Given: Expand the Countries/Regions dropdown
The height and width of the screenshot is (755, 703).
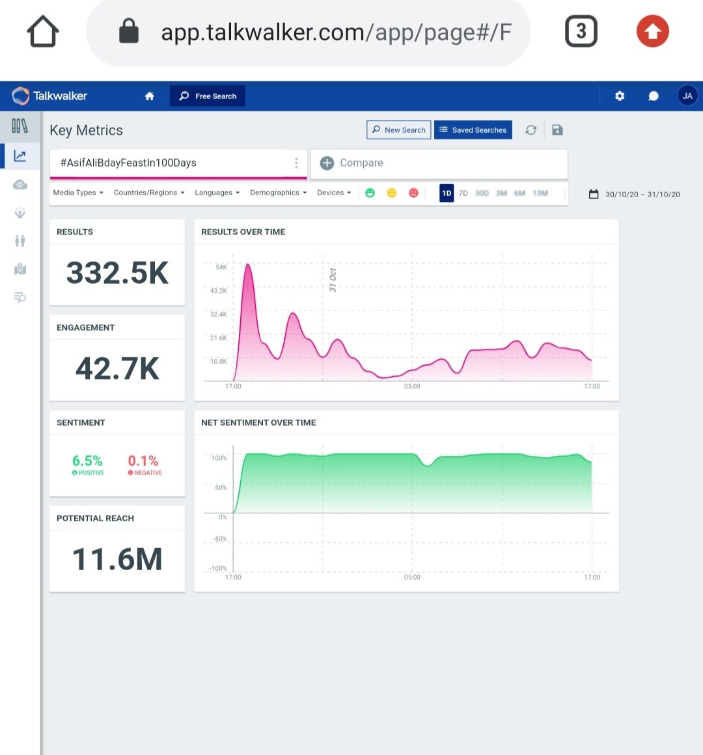Looking at the screenshot, I should click(x=149, y=193).
